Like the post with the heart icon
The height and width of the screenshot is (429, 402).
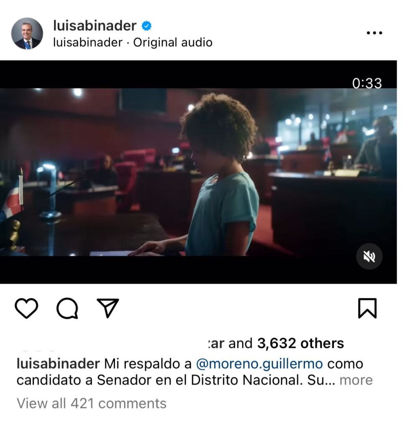(26, 308)
